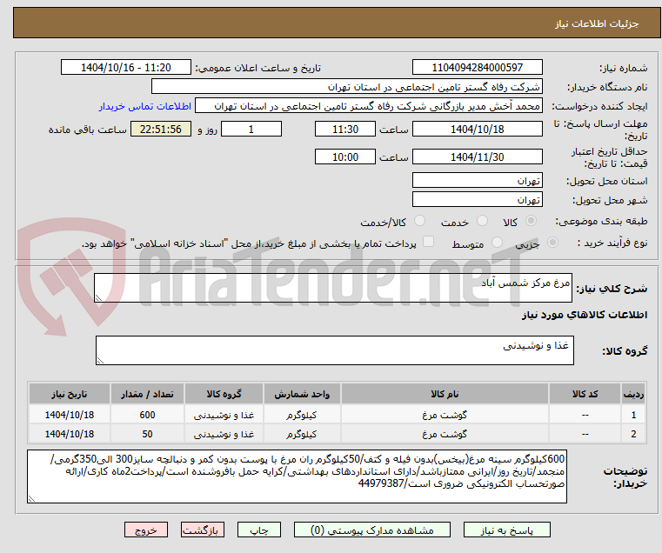This screenshot has width=662, height=553.
Task: Select the کالا/خدمت radio button
Action: tap(419, 221)
